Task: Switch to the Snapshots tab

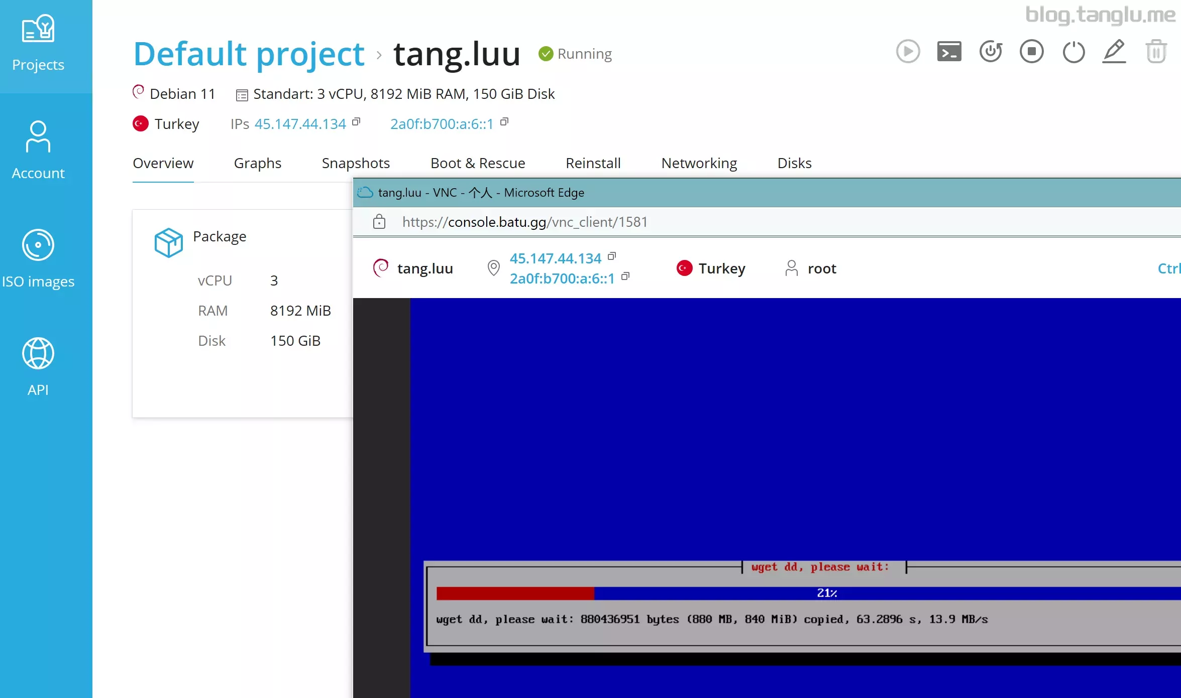Action: (x=356, y=163)
